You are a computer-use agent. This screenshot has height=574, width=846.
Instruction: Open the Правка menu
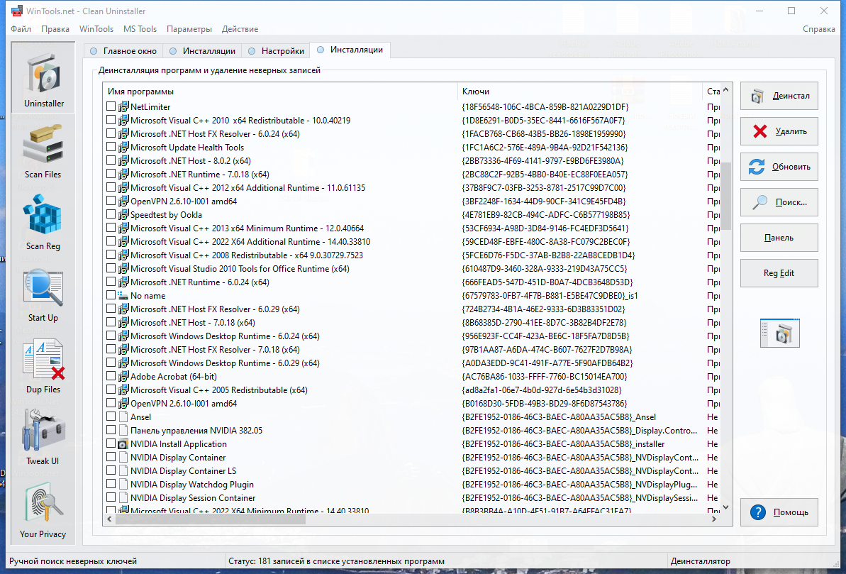[55, 29]
